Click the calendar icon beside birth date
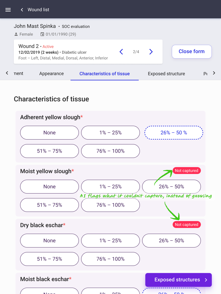Screen dimensions: 221x294 click(43, 34)
